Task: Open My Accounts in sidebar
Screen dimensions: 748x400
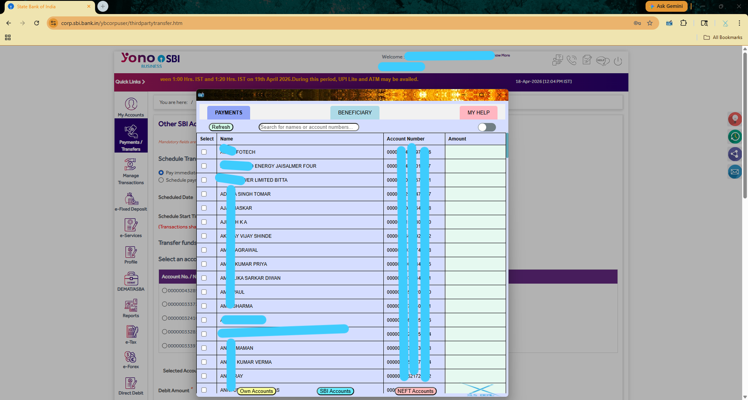Action: click(x=131, y=107)
